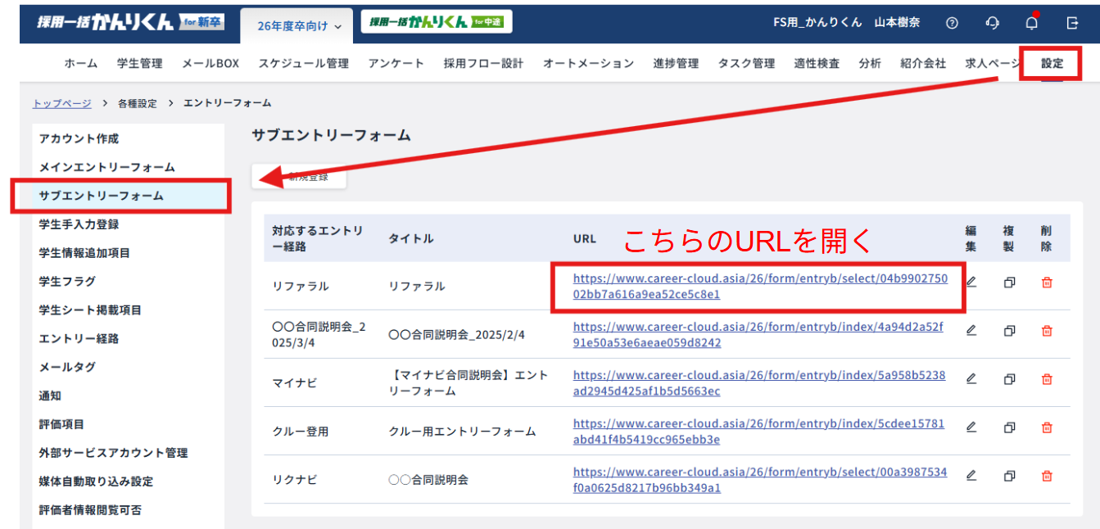This screenshot has width=1100, height=529.
Task: Click the トップページ breadcrumb link
Action: [63, 103]
